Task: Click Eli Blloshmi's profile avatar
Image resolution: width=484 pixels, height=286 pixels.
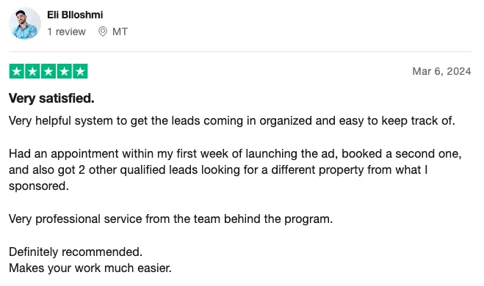Action: point(25,23)
